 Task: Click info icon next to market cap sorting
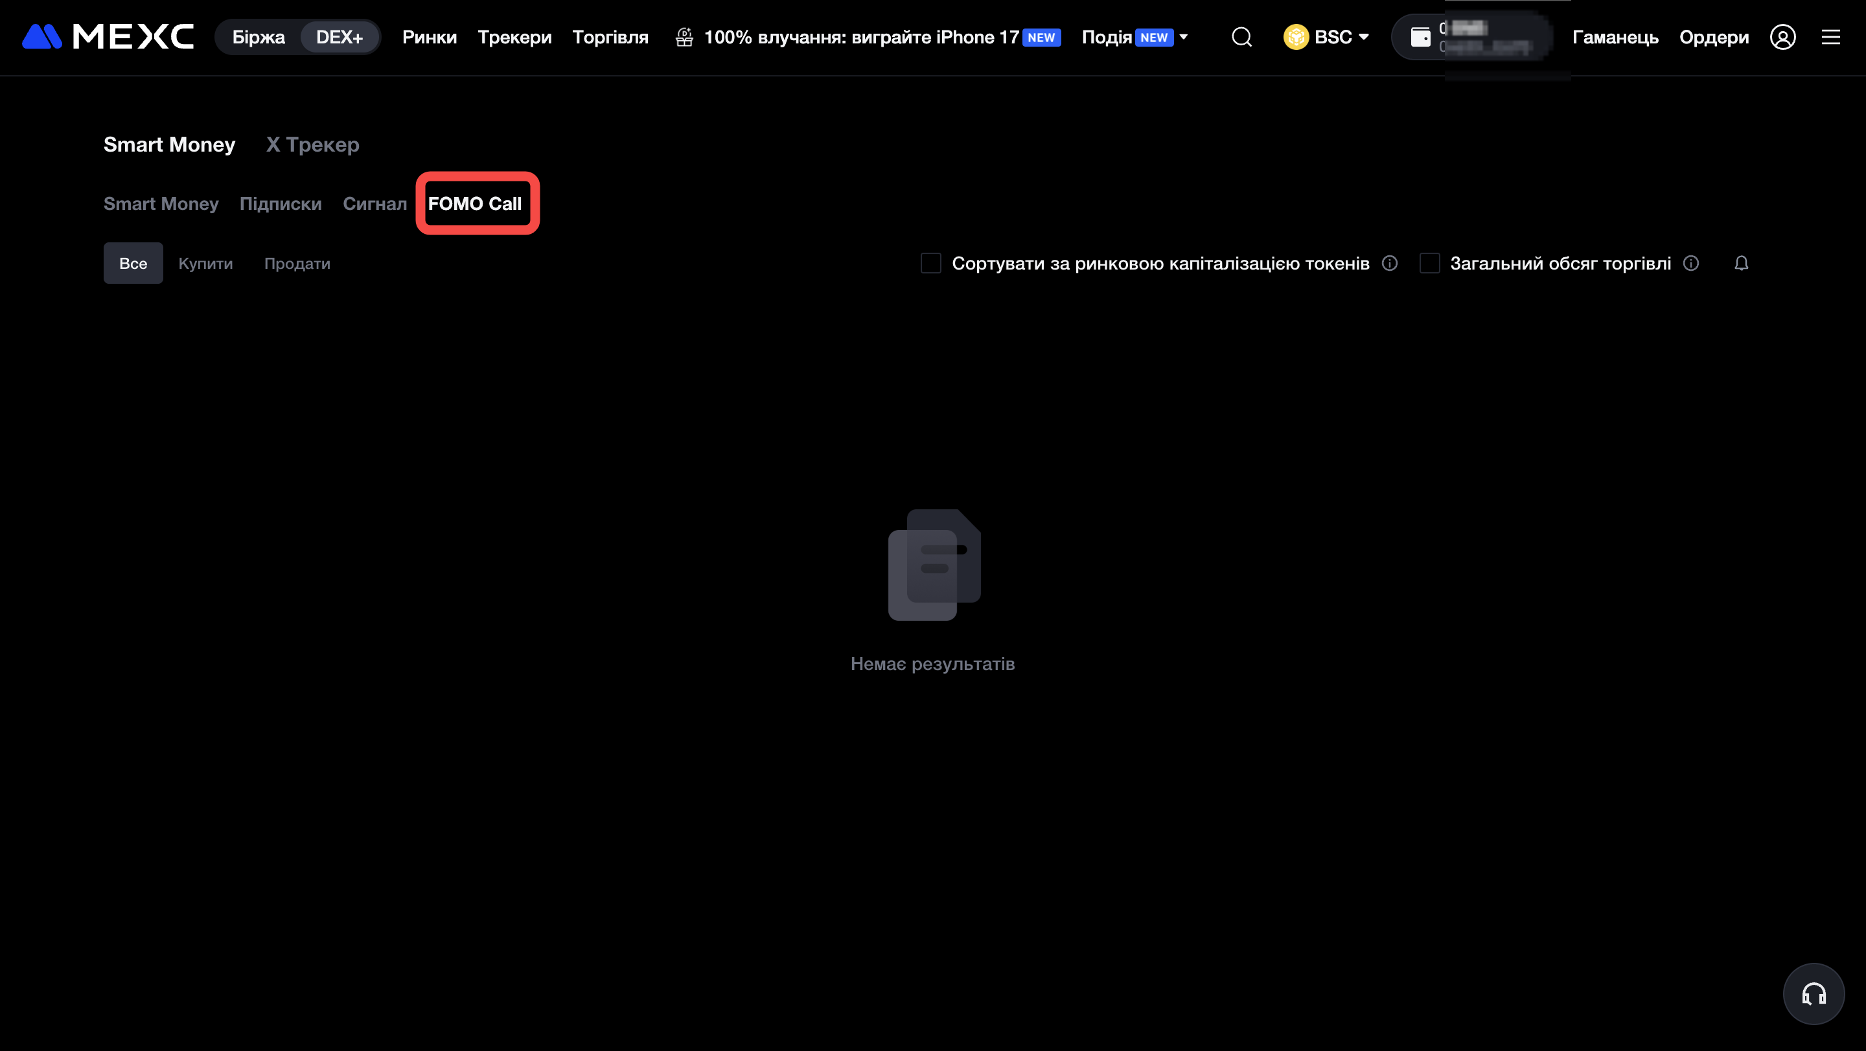pyautogui.click(x=1389, y=264)
